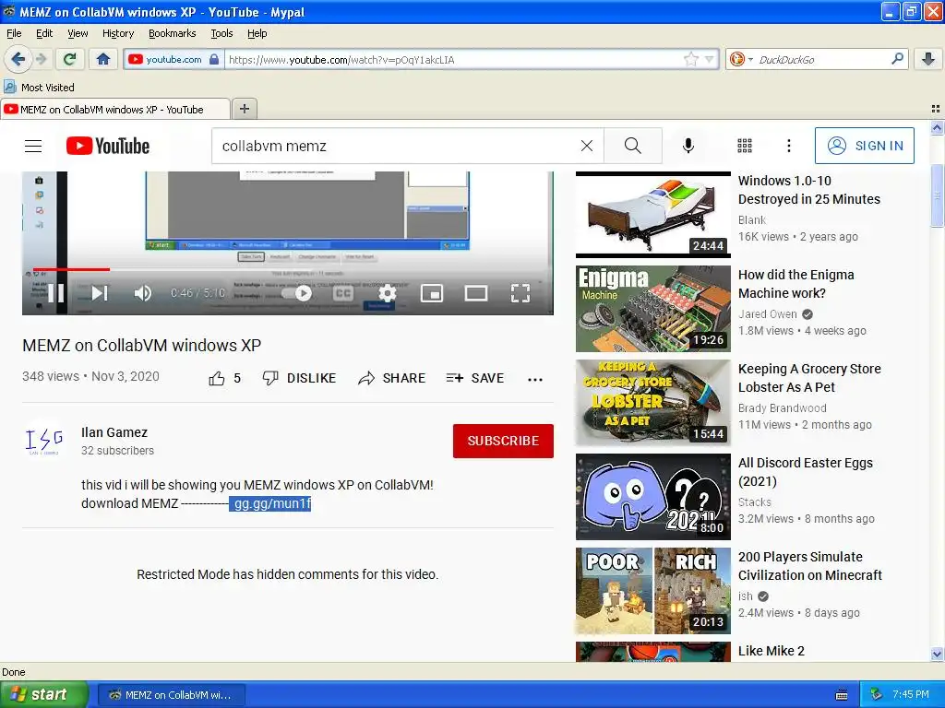Open the Edit menu
Image resolution: width=945 pixels, height=708 pixels.
click(x=44, y=33)
